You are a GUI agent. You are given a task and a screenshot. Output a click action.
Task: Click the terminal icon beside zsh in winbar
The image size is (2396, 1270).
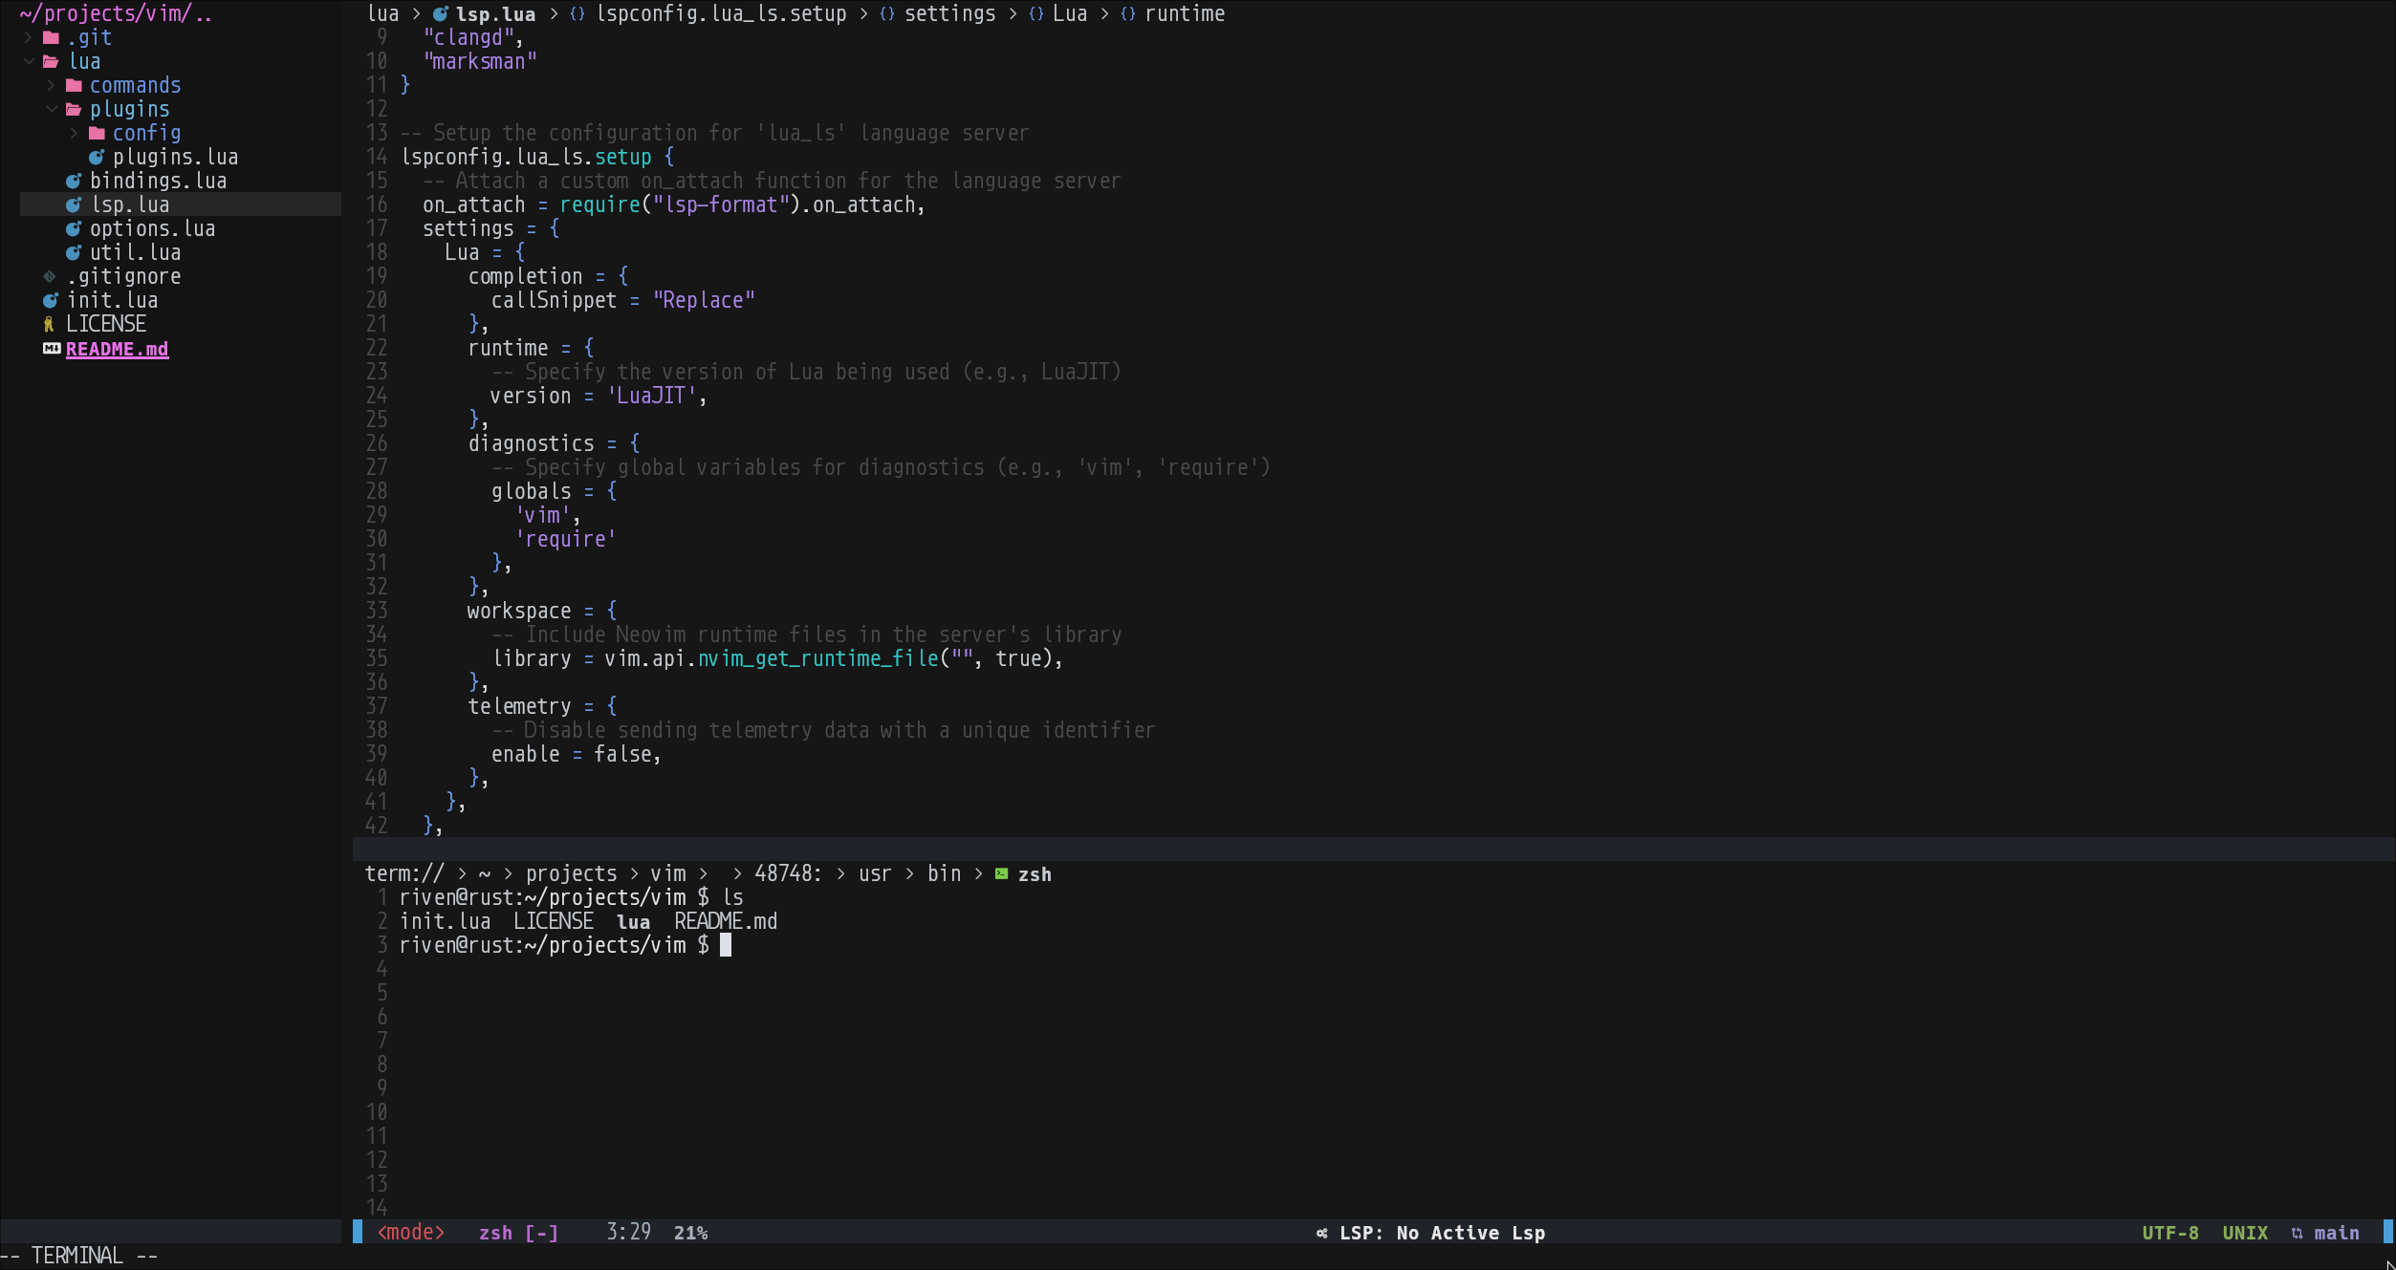[x=1001, y=873]
